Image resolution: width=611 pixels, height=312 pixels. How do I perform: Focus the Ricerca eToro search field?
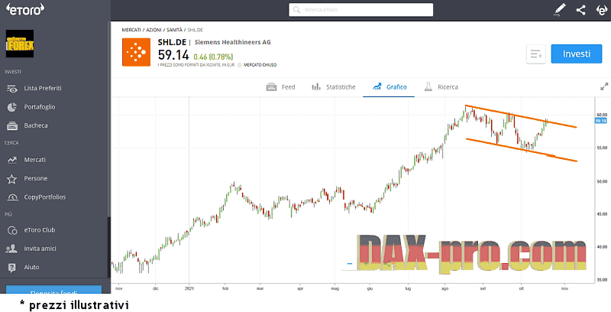[x=360, y=10]
